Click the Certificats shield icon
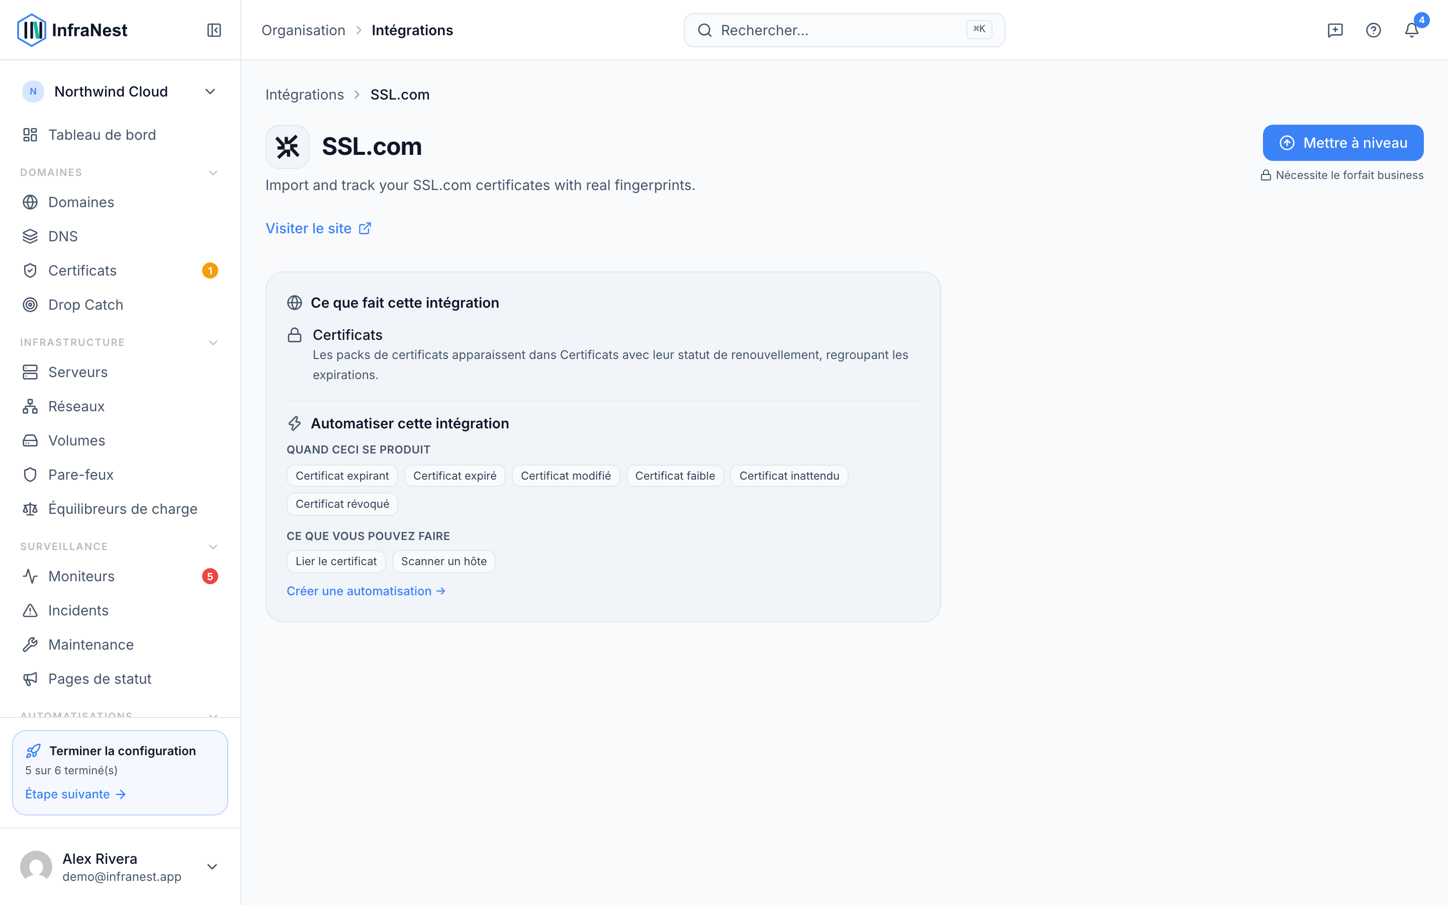Viewport: 1448px width, 905px height. (30, 270)
